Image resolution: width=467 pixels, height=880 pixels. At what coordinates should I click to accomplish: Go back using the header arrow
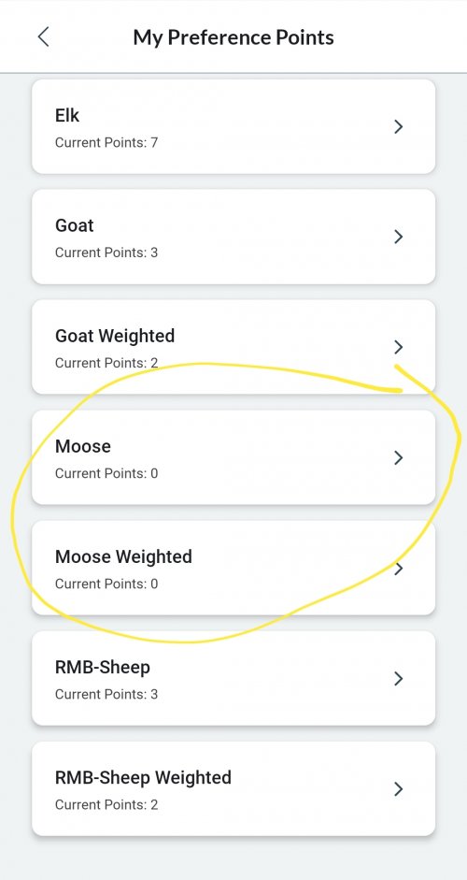pyautogui.click(x=43, y=37)
